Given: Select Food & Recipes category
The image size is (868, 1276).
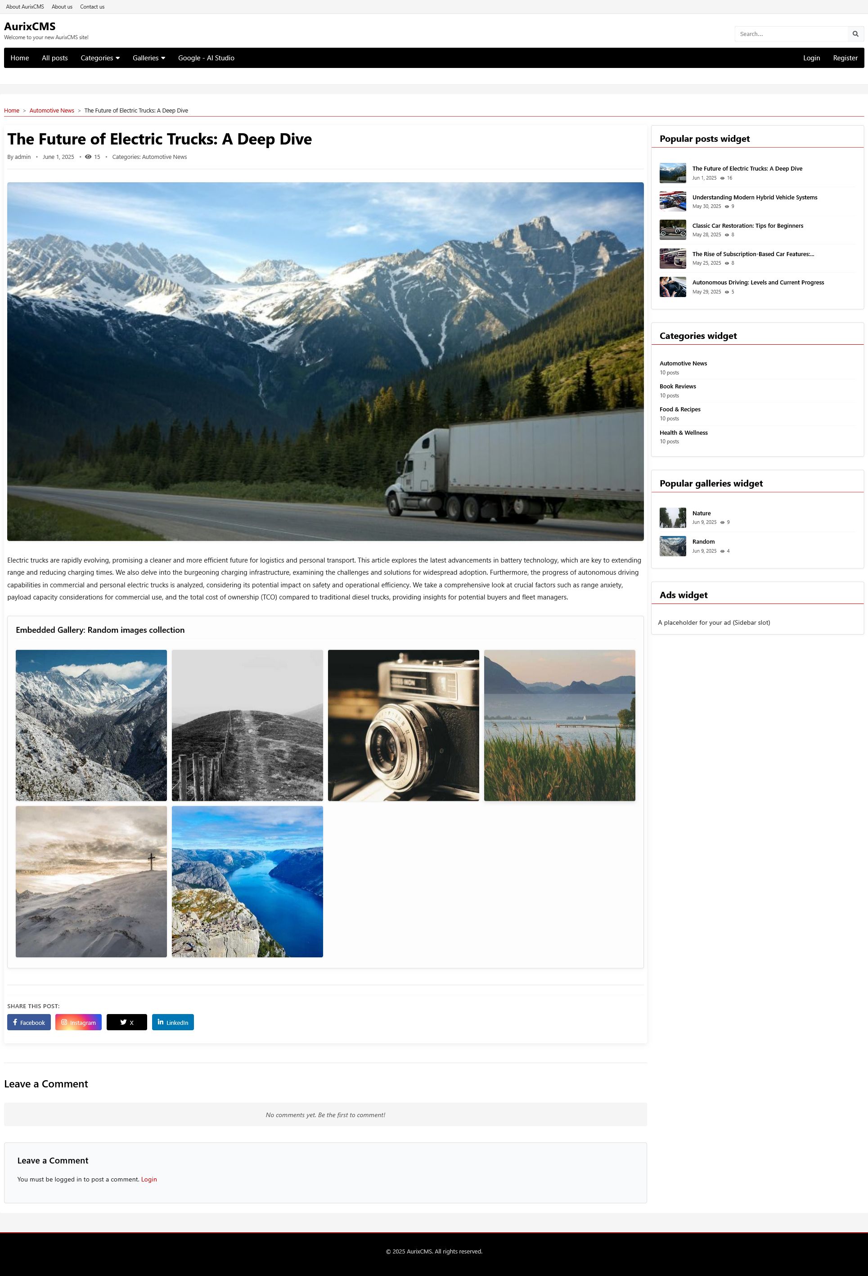Looking at the screenshot, I should click(x=680, y=410).
